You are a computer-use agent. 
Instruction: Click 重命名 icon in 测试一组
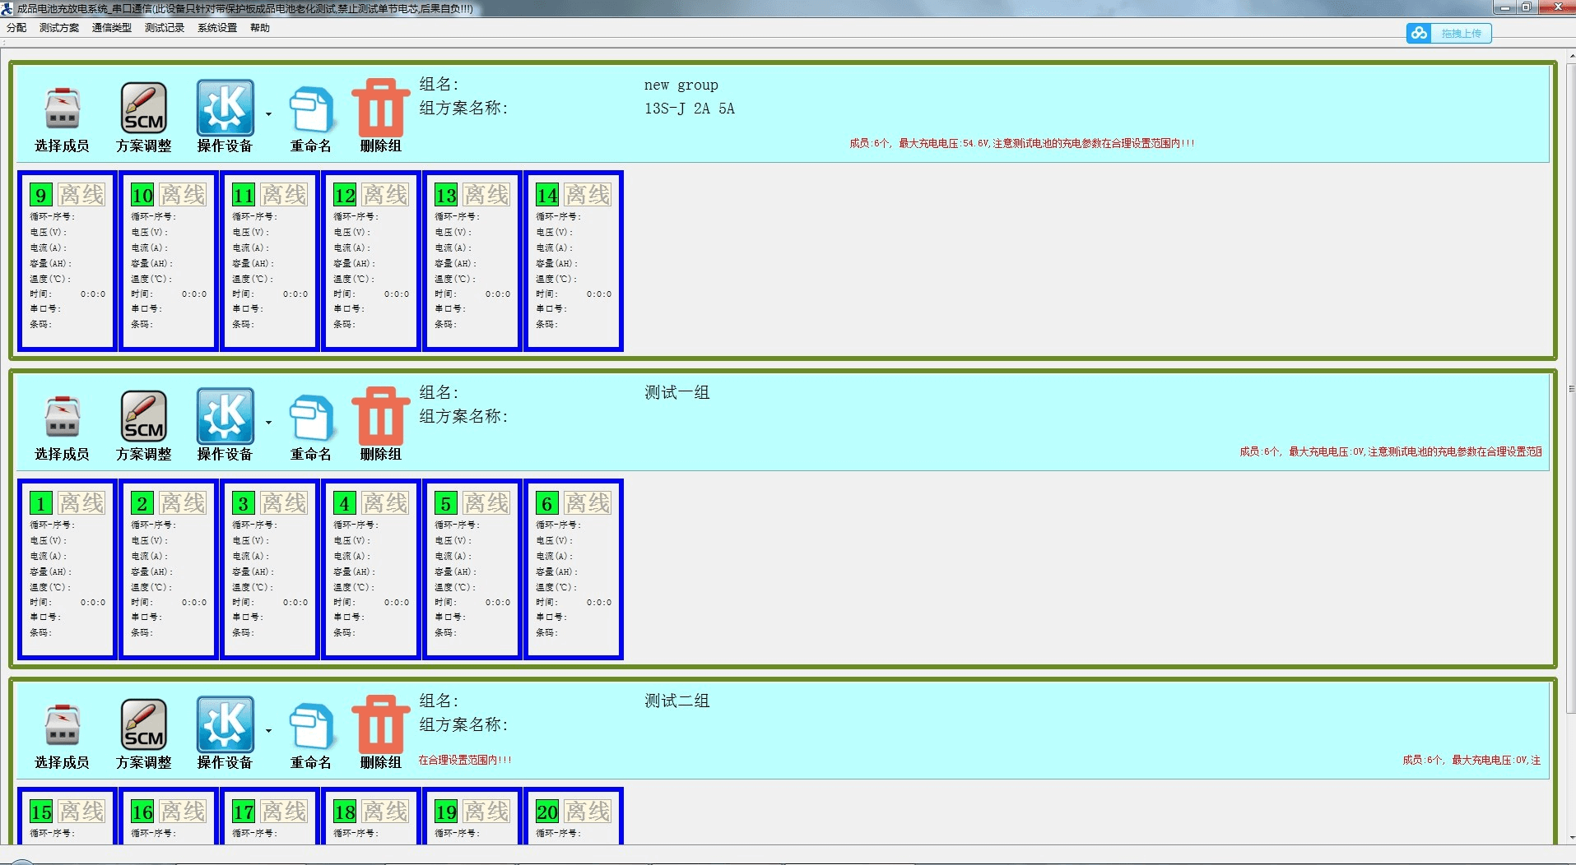tap(311, 418)
